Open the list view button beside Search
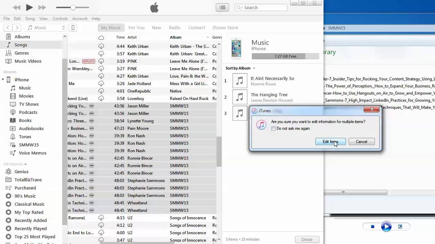This screenshot has height=244, width=435. click(x=222, y=7)
